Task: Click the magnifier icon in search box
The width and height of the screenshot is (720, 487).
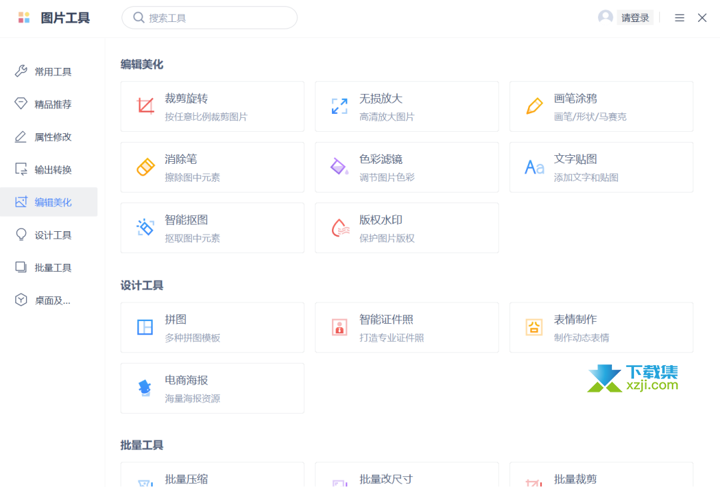Action: pos(139,17)
